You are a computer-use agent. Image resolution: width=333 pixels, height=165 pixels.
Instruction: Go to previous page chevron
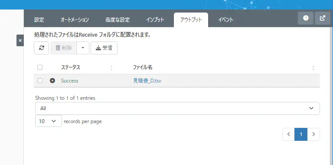pyautogui.click(x=289, y=134)
